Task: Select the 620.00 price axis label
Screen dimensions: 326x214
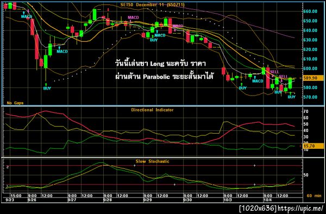Action: coord(310,49)
